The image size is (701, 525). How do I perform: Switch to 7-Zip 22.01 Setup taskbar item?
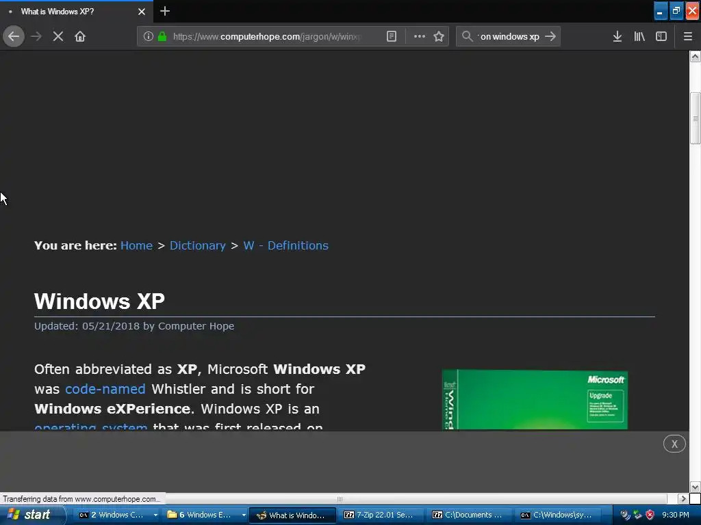379,515
